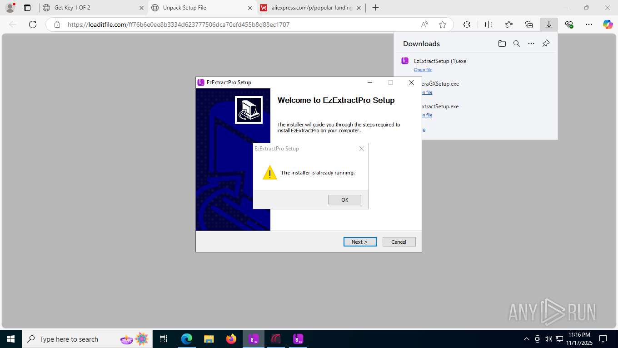Refresh the current page
The width and height of the screenshot is (618, 348).
coord(33,24)
